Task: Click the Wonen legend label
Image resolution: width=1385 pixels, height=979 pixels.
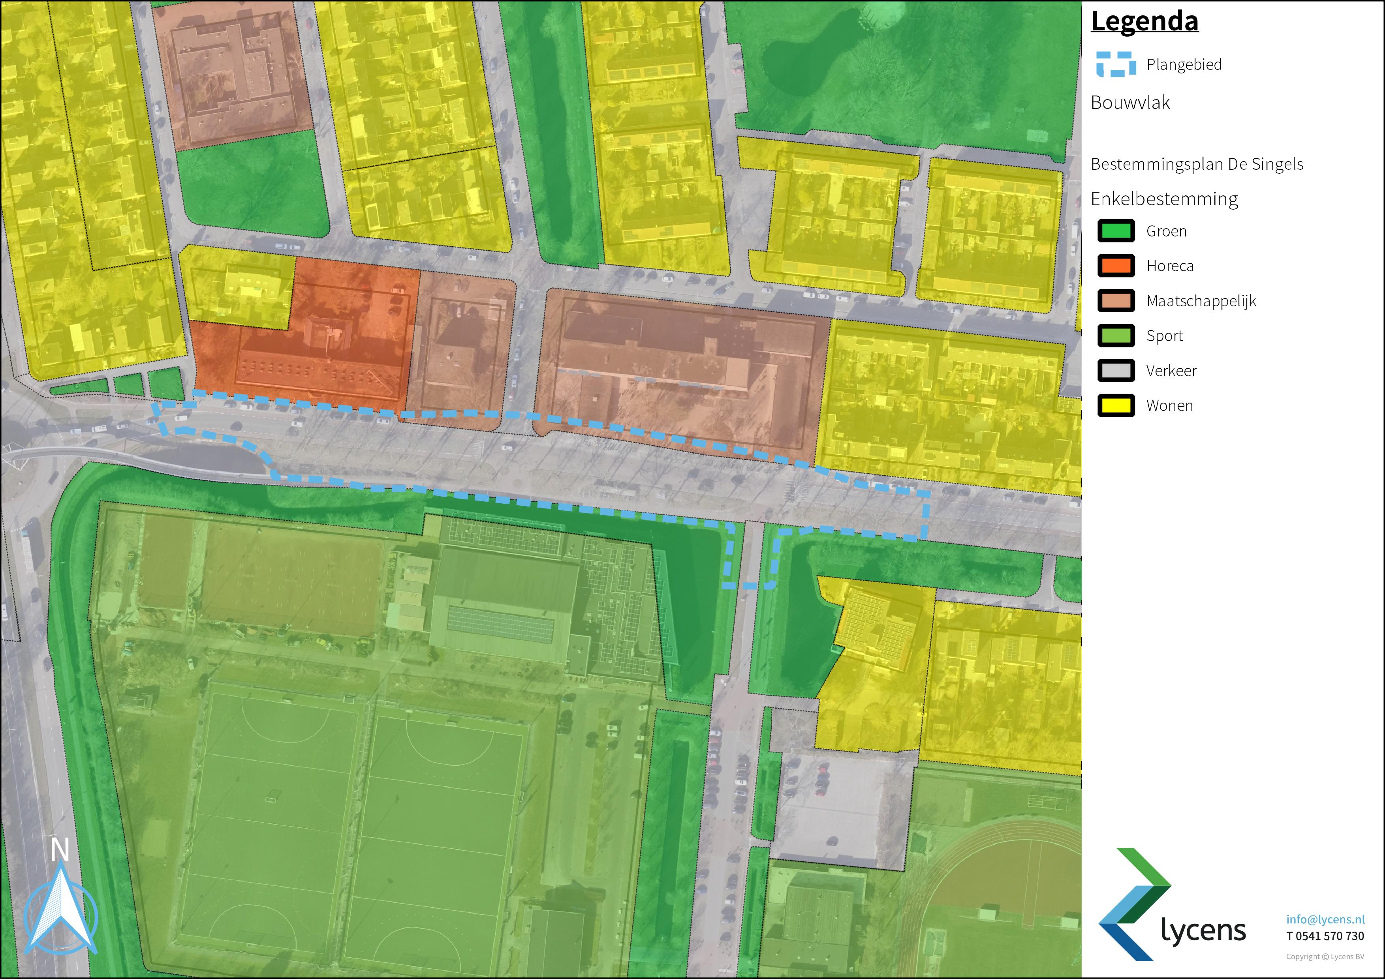Action: tap(1170, 406)
